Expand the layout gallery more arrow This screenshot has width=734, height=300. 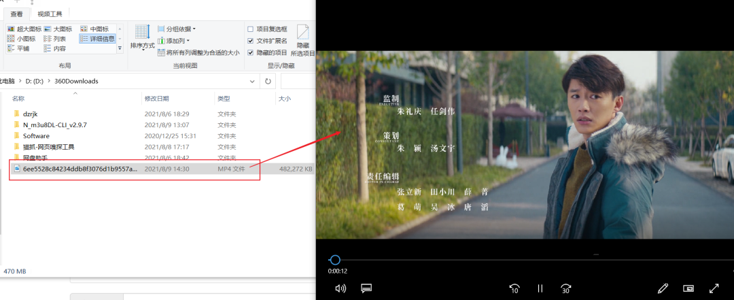click(x=120, y=48)
